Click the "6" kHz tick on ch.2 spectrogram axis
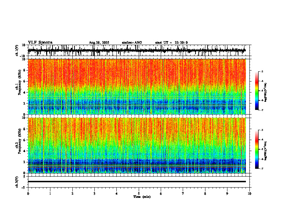Viewport: 281px width, 217px height. (x=25, y=140)
